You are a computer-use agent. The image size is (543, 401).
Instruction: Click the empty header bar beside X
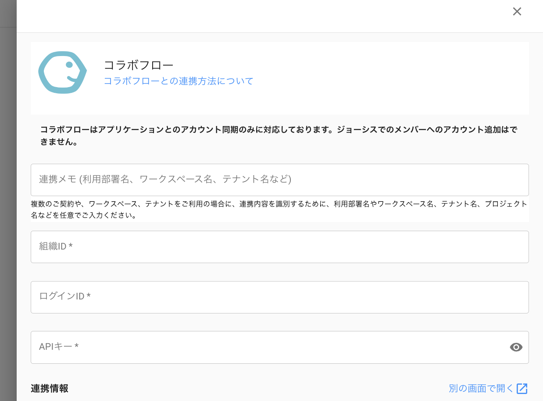click(263, 16)
